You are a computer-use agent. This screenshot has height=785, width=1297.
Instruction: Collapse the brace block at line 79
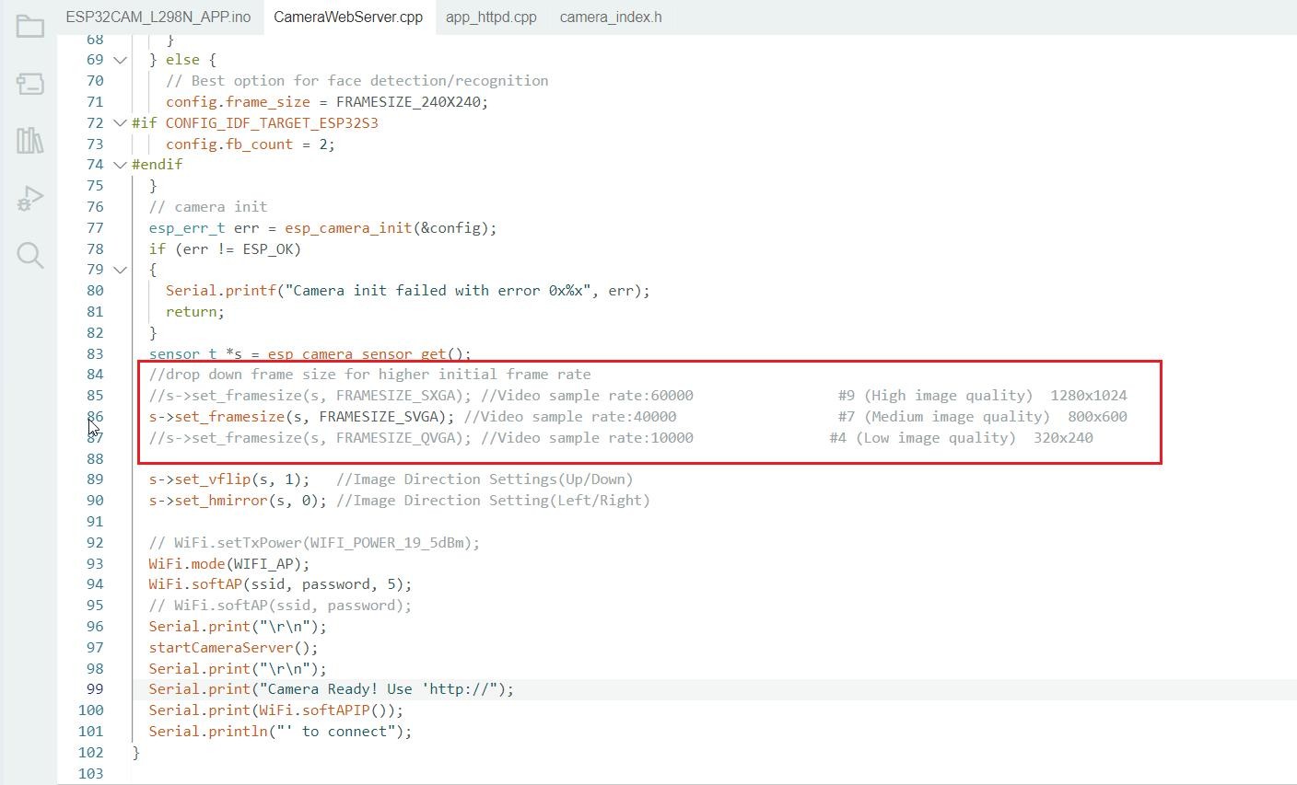(x=120, y=270)
